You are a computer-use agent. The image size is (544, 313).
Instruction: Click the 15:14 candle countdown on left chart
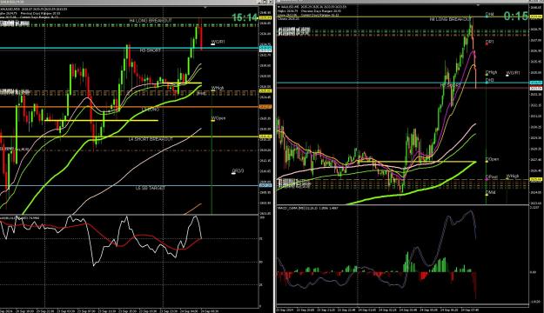[x=245, y=17]
